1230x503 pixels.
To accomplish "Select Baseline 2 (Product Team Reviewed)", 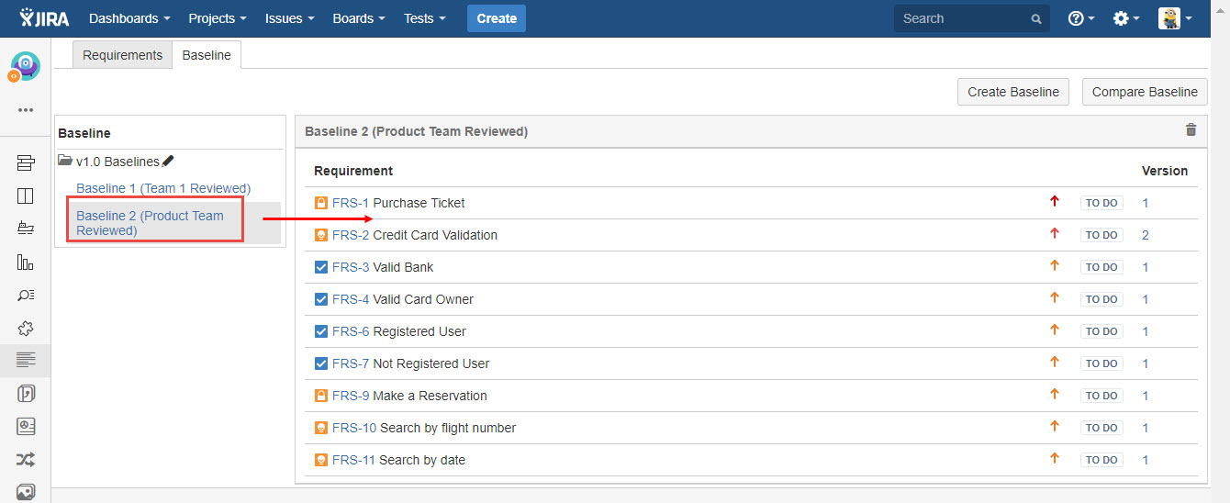I will 150,223.
